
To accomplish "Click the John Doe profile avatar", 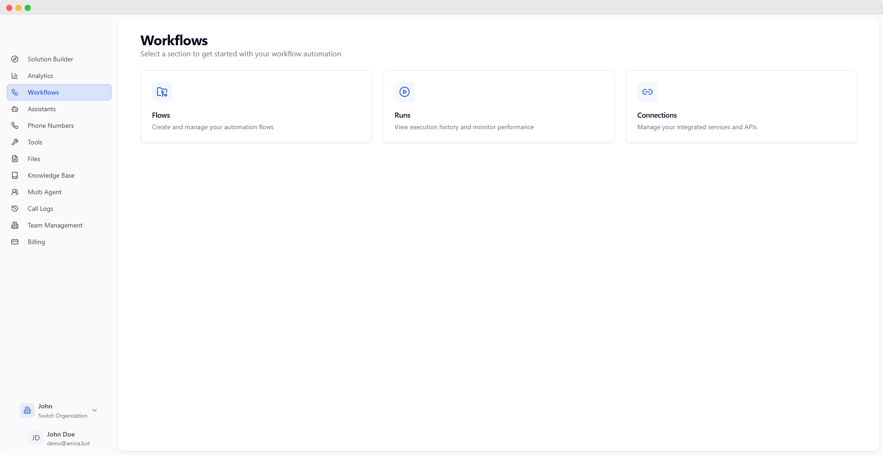I will 36,438.
